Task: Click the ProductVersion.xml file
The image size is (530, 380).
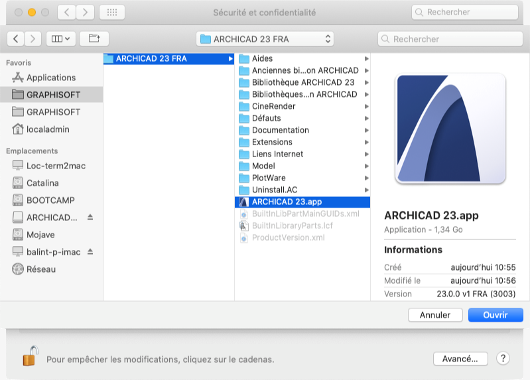Action: (302, 237)
